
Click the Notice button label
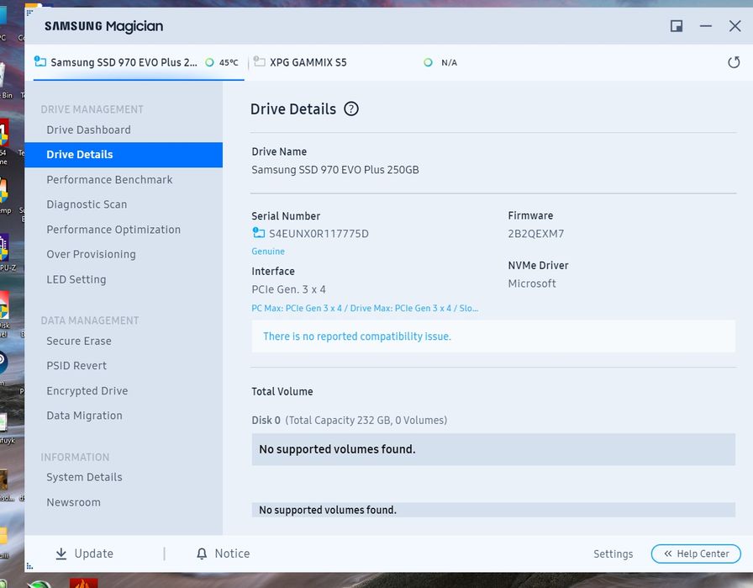click(x=232, y=554)
